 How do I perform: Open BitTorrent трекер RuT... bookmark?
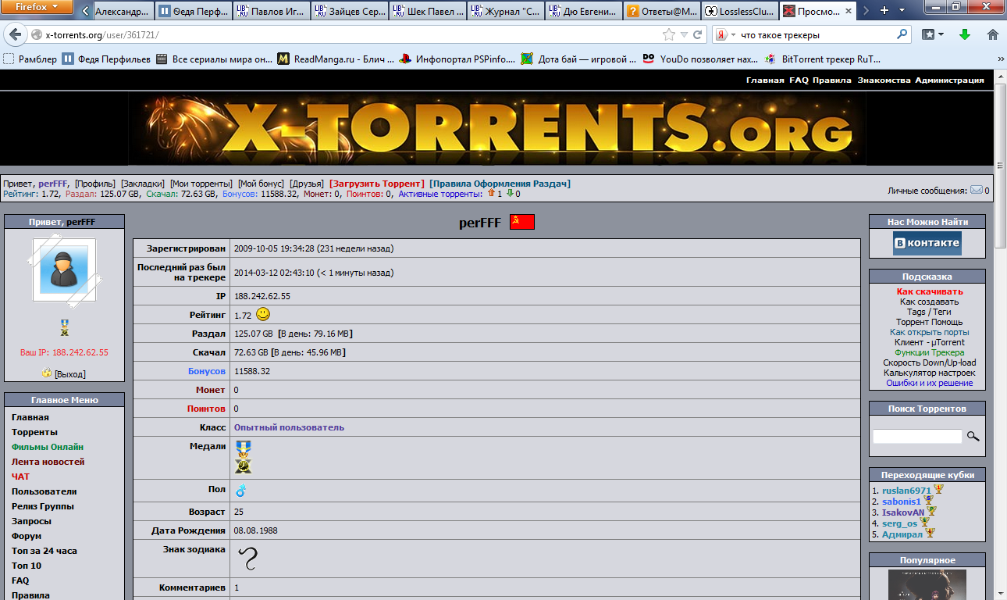pos(823,59)
